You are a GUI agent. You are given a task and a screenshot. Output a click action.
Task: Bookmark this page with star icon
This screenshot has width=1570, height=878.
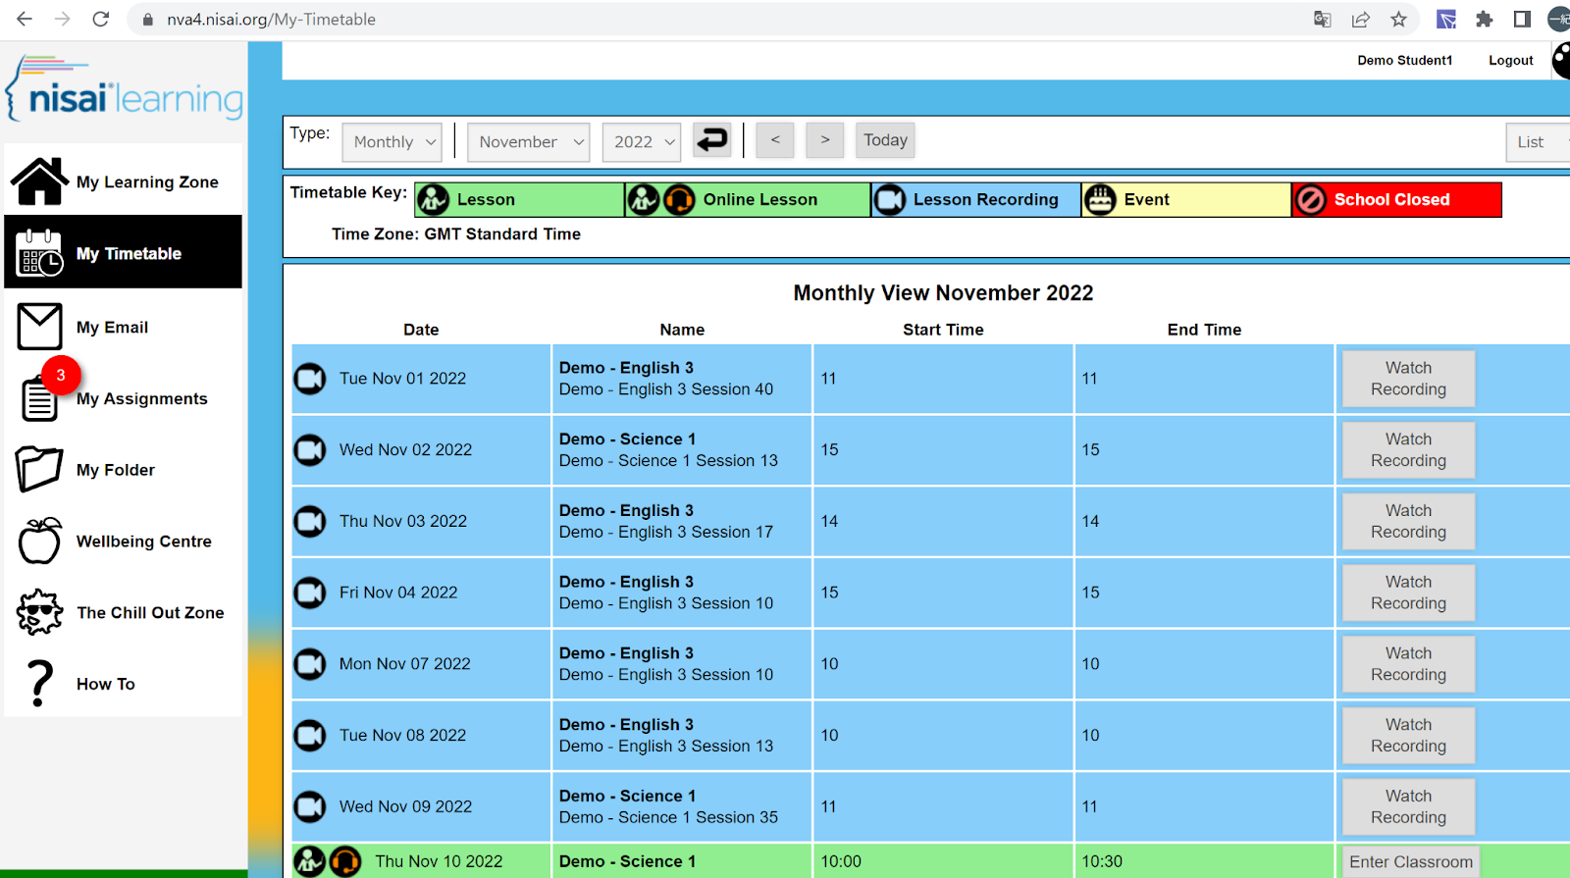(x=1398, y=20)
